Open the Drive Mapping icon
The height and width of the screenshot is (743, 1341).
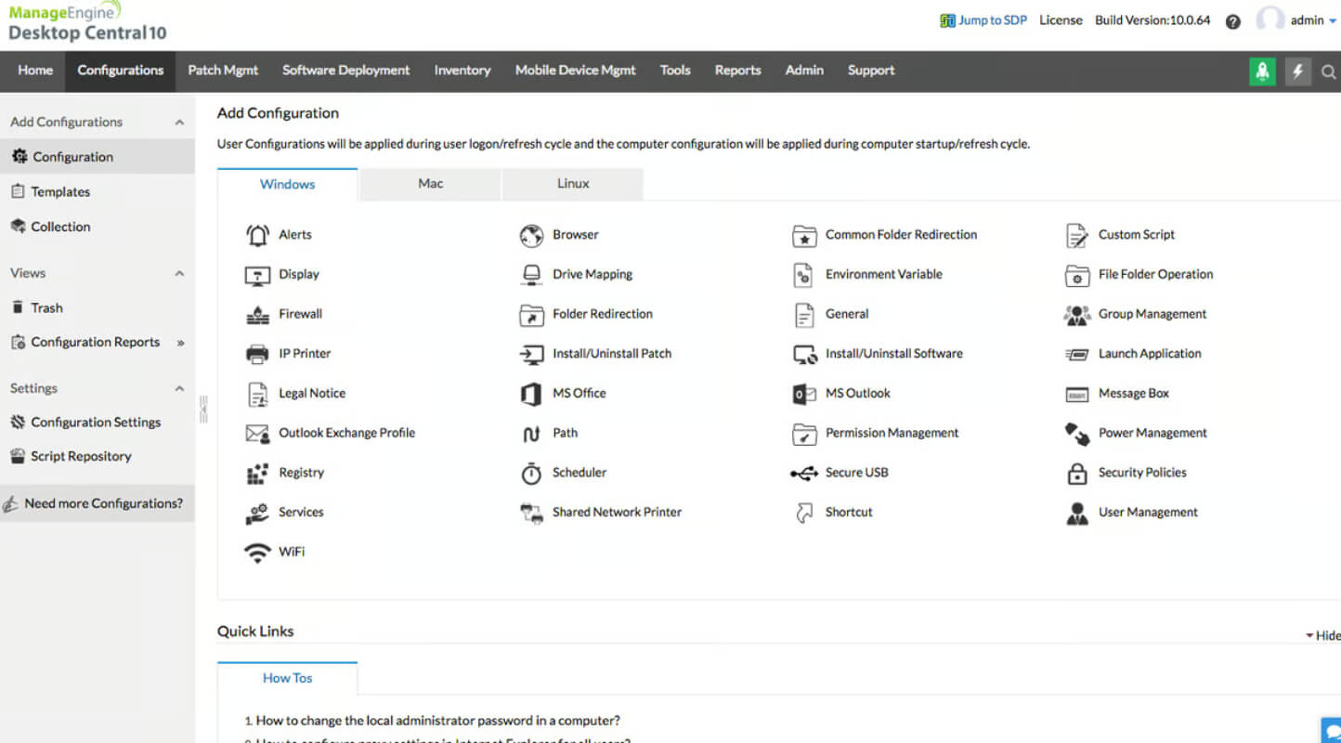[x=531, y=275]
